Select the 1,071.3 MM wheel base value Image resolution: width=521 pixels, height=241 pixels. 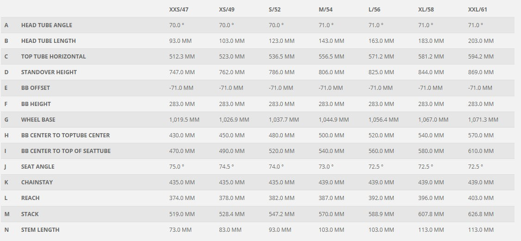[x=483, y=120]
